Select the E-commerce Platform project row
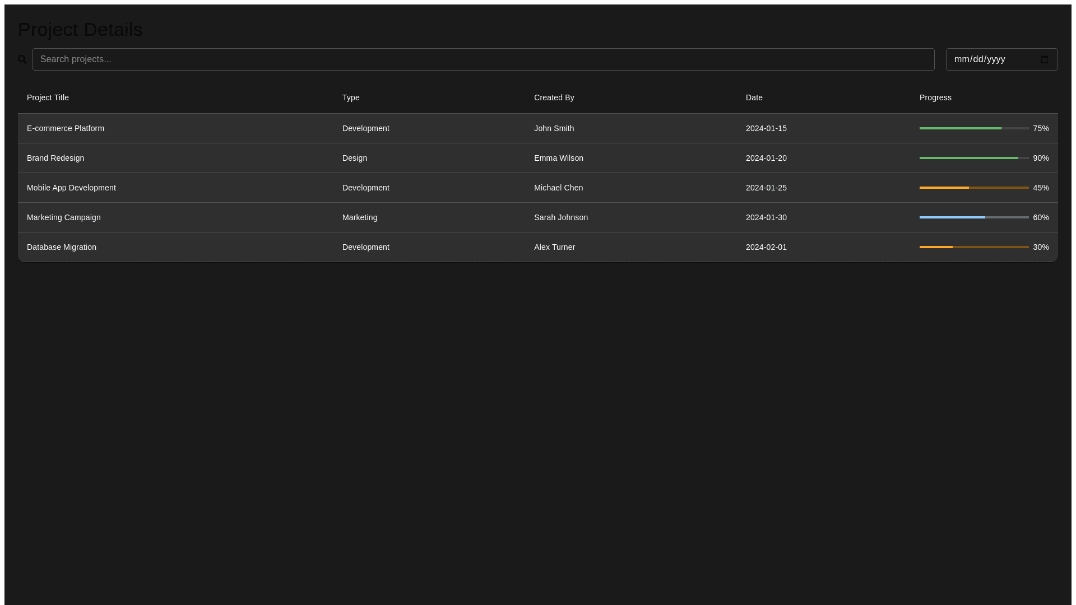Screen dimensions: 1076x605 (x=66, y=128)
